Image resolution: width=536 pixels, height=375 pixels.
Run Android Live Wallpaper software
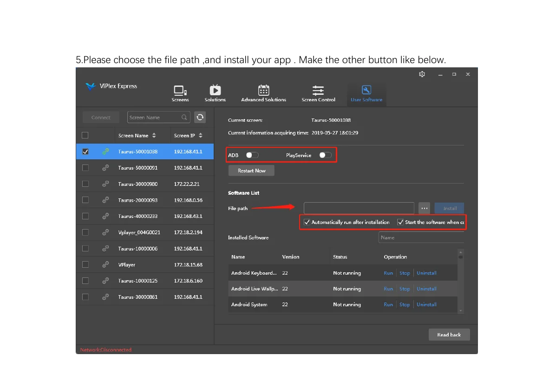click(388, 289)
